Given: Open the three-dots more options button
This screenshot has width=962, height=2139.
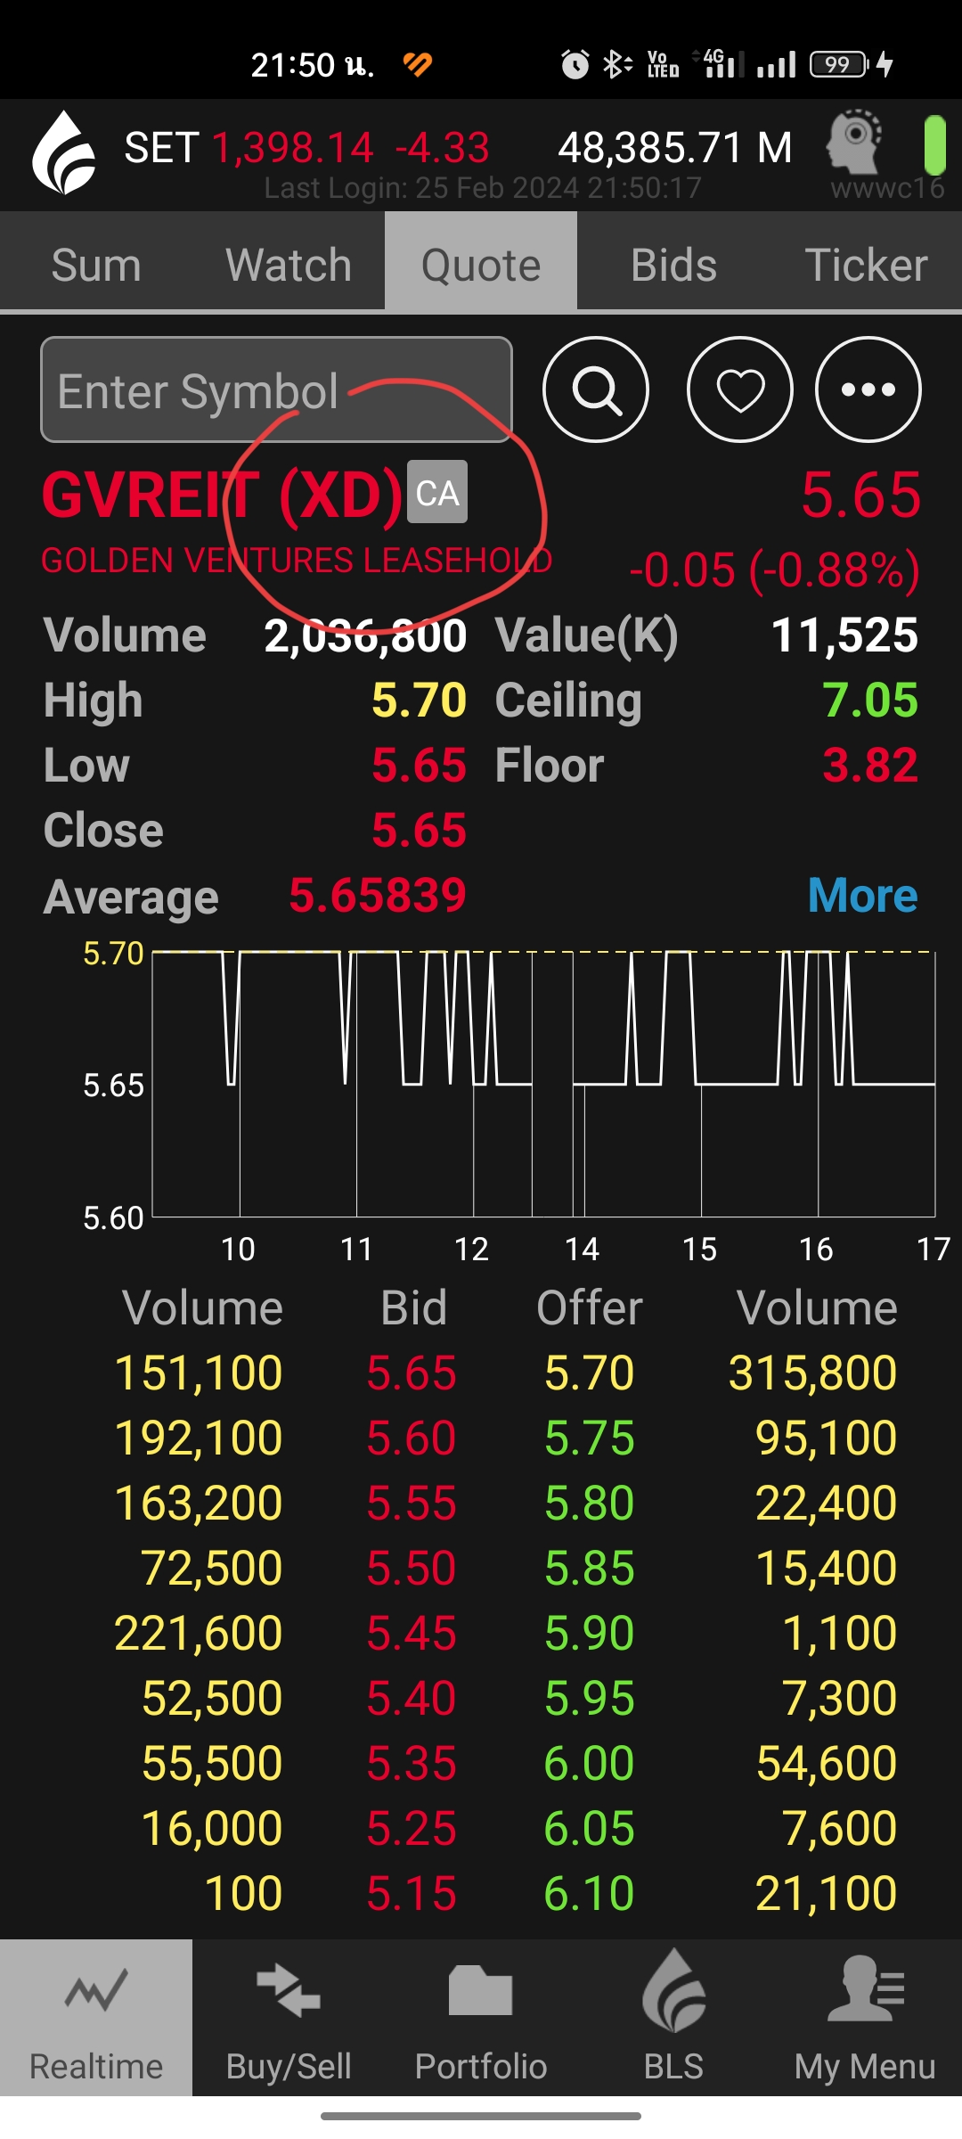Looking at the screenshot, I should pyautogui.click(x=868, y=389).
